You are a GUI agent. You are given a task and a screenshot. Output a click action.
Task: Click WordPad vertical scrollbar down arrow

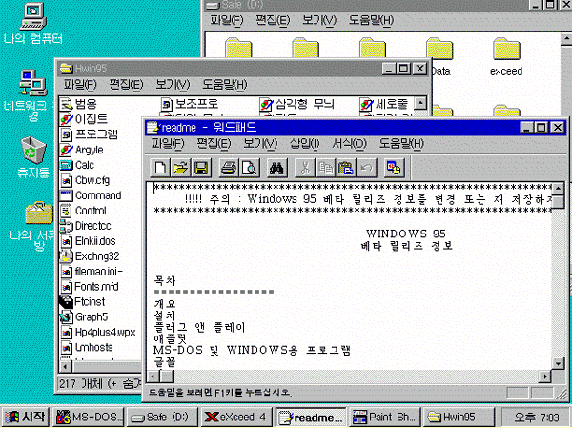point(558,363)
